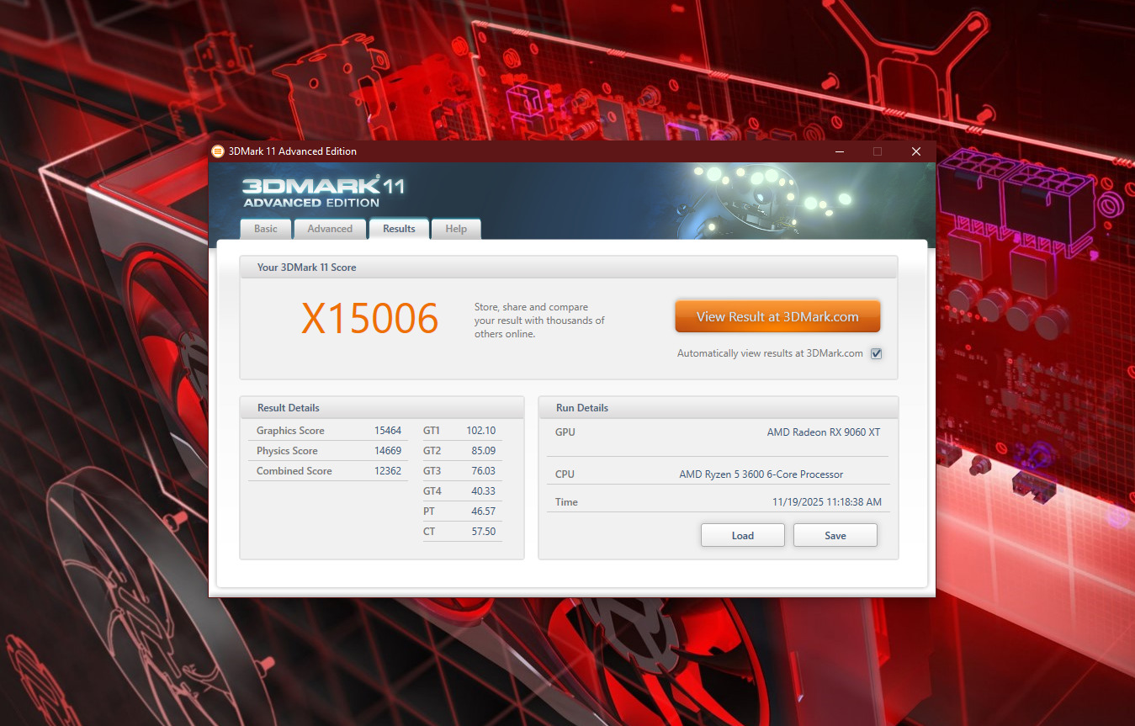Click the Time value 11/19/2025 11:18:38 AM
The width and height of the screenshot is (1135, 726).
click(x=827, y=502)
